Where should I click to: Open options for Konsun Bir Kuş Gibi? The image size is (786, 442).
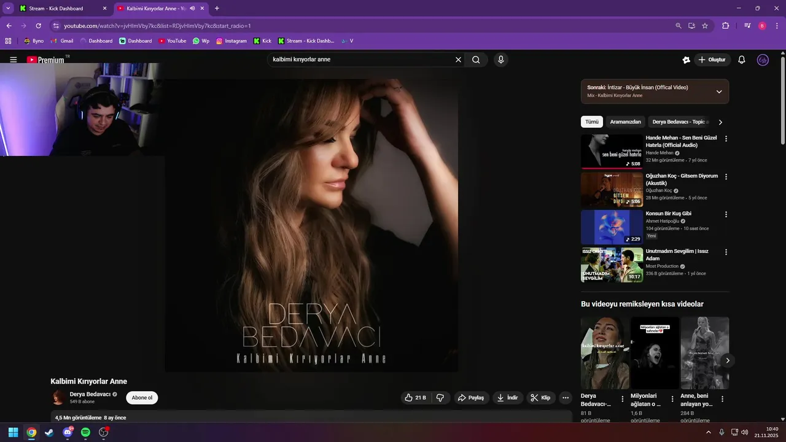[726, 214]
